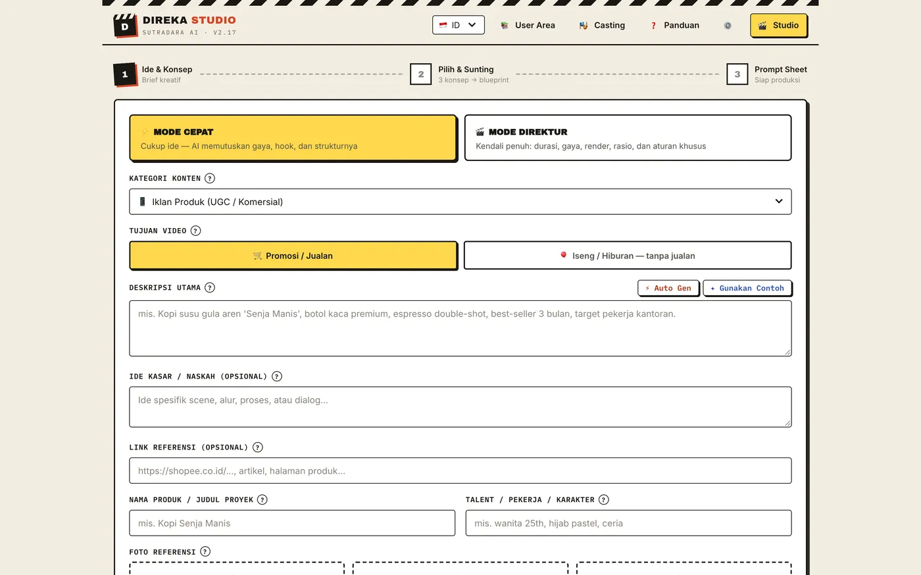The width and height of the screenshot is (921, 575).
Task: Expand the Kategori Konten dropdown
Action: pos(460,202)
